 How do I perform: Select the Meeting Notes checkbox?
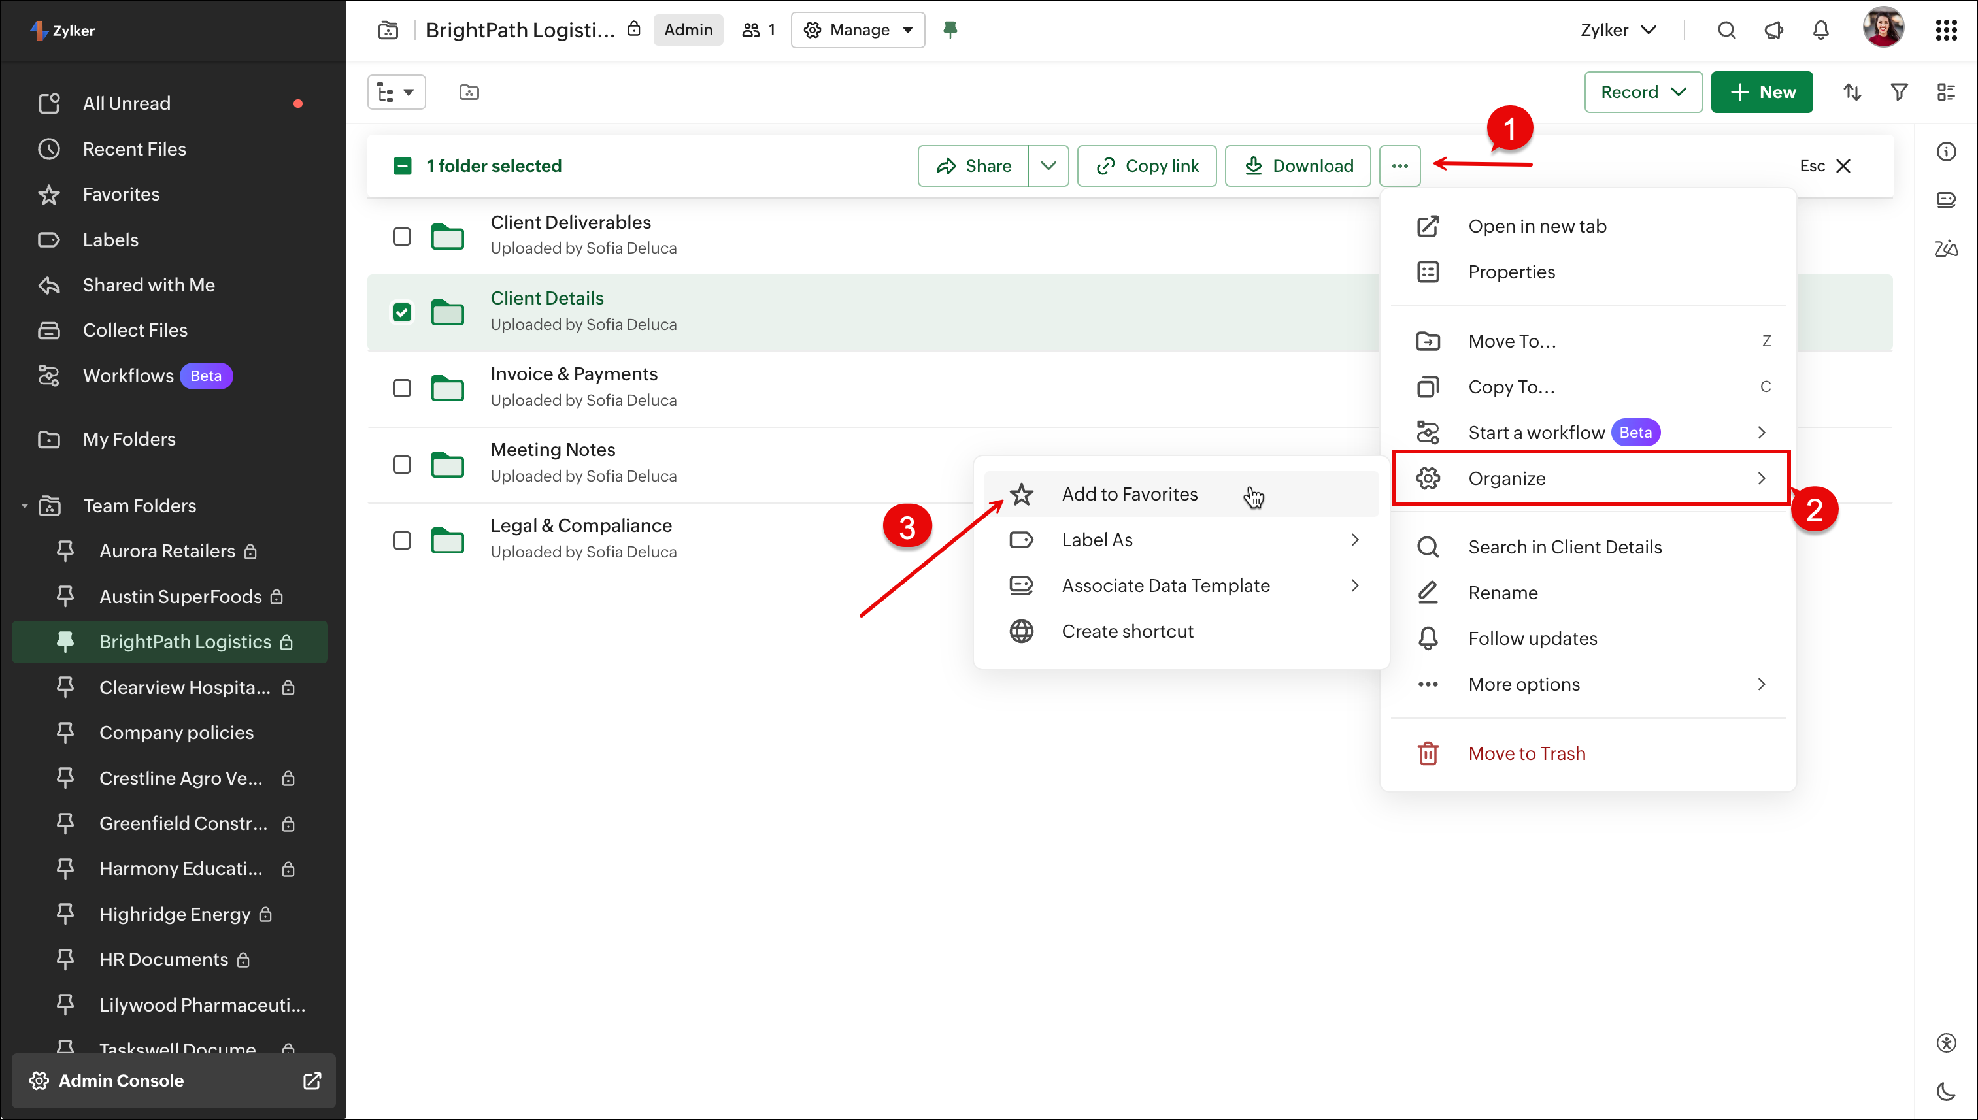coord(401,465)
